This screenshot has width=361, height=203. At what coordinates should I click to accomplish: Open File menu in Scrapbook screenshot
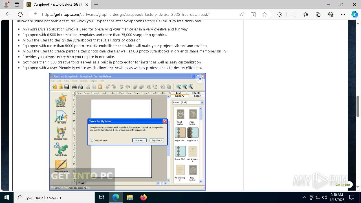[53, 81]
